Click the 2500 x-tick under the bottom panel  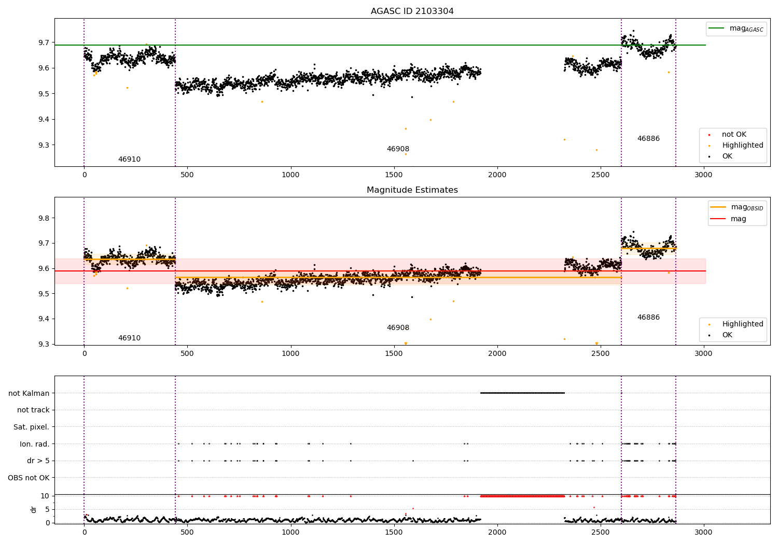tap(600, 532)
